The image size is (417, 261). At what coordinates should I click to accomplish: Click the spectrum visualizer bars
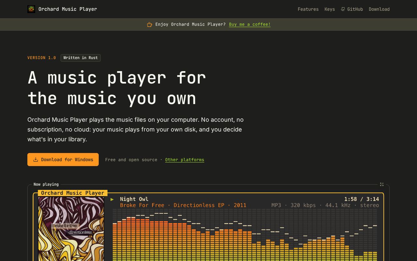(x=245, y=235)
